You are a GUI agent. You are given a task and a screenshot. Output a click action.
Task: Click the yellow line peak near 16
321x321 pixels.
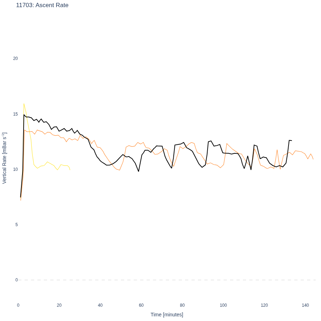coord(24,103)
